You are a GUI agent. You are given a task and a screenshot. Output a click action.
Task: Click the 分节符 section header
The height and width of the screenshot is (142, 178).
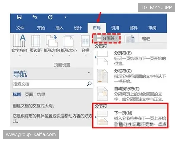click(101, 106)
